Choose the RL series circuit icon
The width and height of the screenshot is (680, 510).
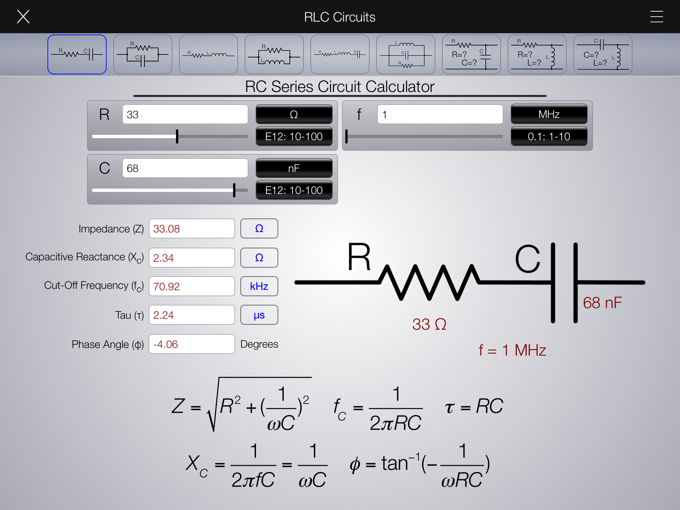[x=208, y=54]
